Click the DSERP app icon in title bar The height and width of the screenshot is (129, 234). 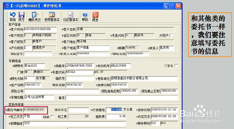[7, 6]
